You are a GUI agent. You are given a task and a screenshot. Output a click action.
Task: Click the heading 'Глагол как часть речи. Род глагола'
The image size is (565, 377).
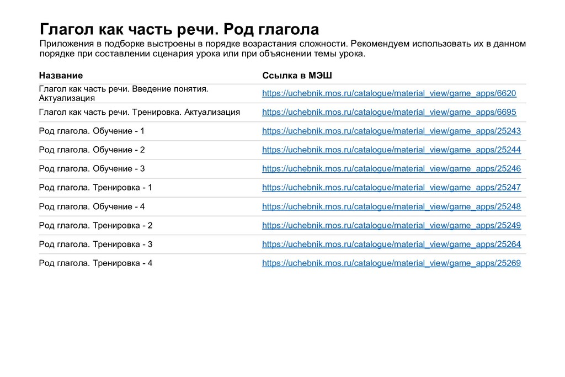pos(179,29)
